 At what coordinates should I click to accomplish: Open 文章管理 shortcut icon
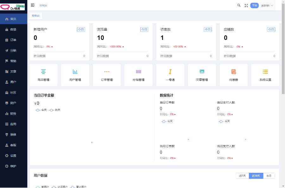coord(202,72)
